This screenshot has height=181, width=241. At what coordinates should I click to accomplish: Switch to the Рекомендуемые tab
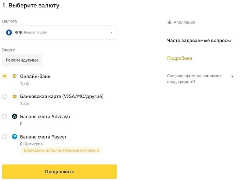[22, 60]
